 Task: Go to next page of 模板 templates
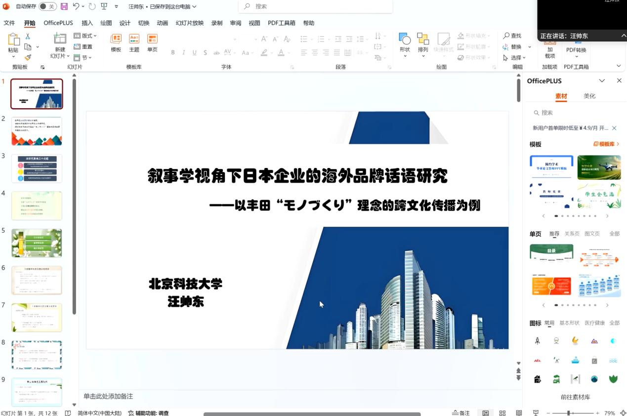point(607,216)
